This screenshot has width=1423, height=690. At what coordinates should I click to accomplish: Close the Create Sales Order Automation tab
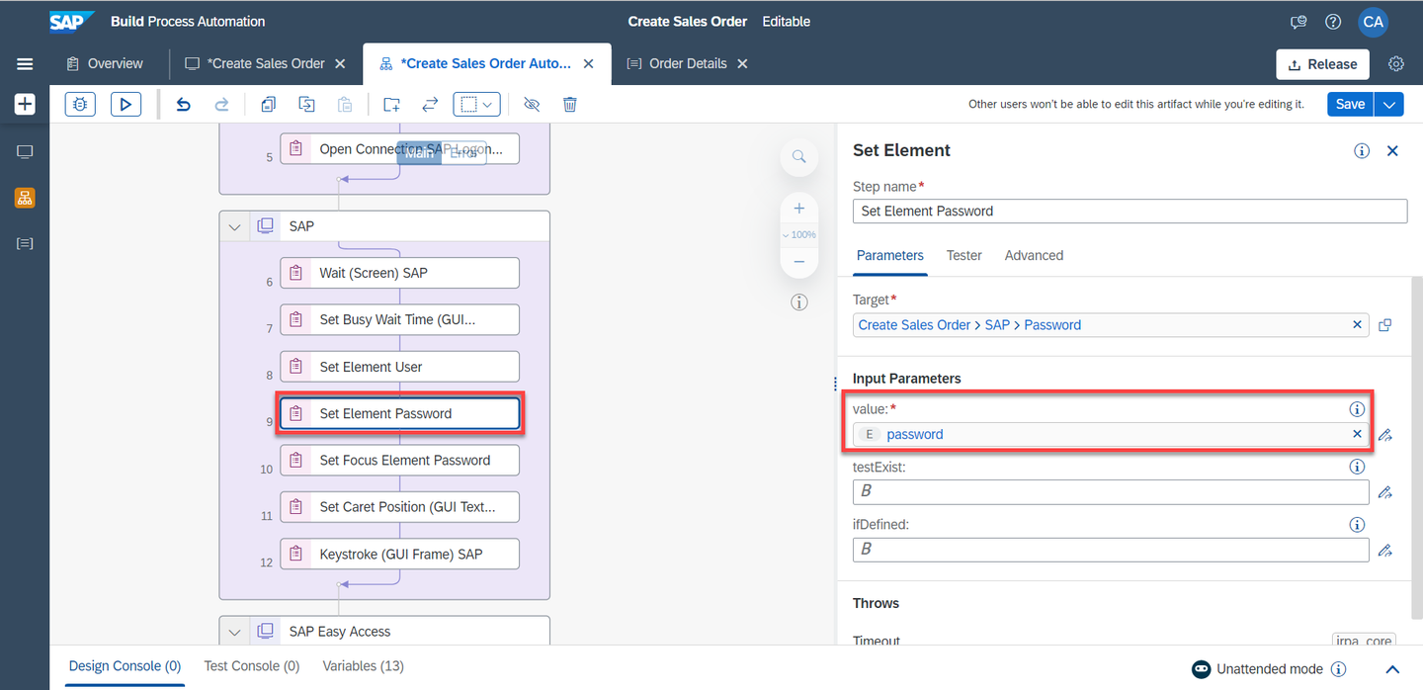click(589, 63)
